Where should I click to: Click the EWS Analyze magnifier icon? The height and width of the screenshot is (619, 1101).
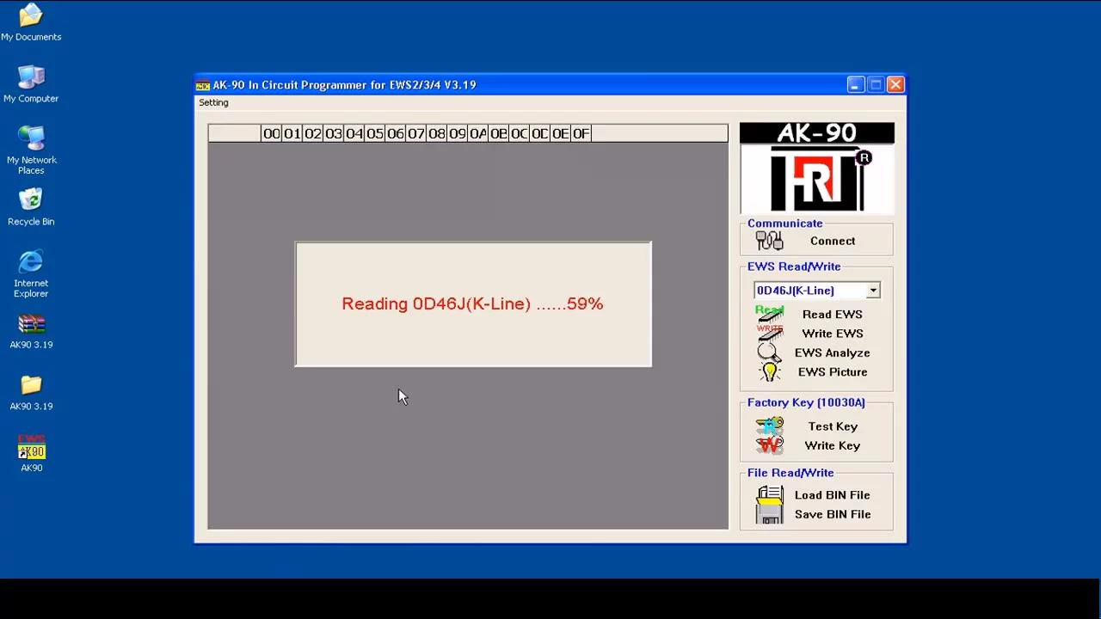pos(770,352)
